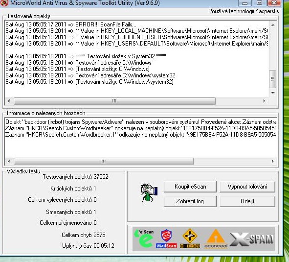This screenshot has height=262, width=289.
Task: Click right arrow of Testované objekty horizontal scrollbar
Action: tap(265, 101)
